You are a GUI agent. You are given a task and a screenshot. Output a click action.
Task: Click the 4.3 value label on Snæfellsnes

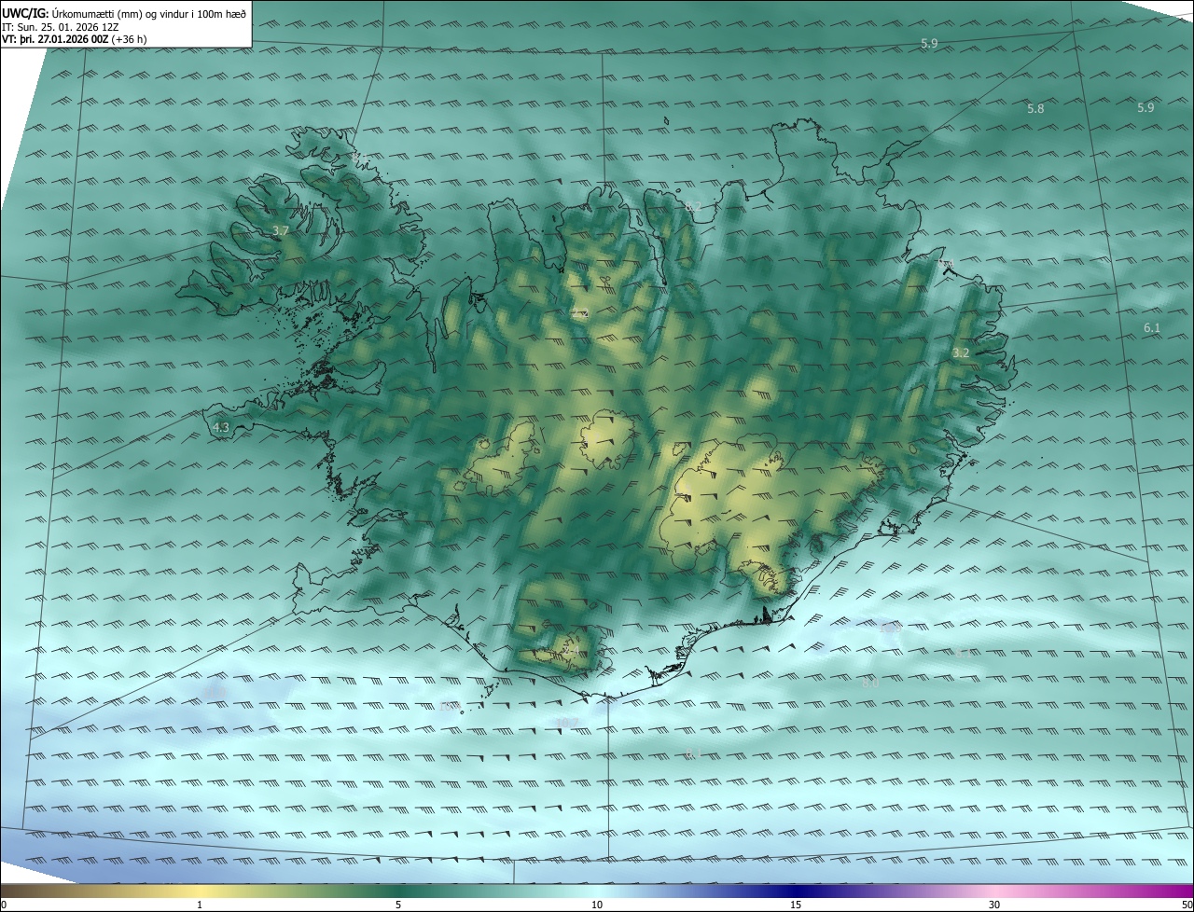point(222,427)
